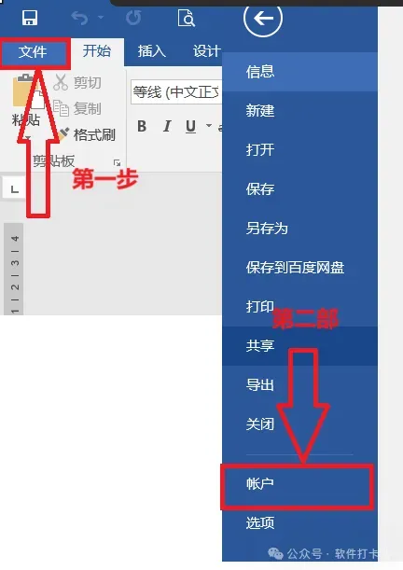Click the Redo circular arrow icon
403x570 pixels.
click(133, 18)
